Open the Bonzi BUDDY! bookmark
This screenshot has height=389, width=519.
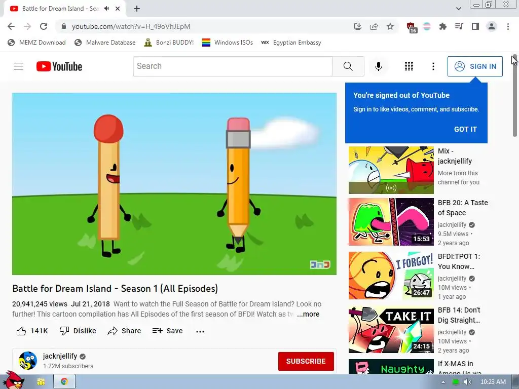pos(169,43)
